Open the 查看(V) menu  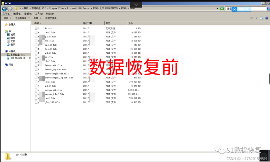point(28,14)
